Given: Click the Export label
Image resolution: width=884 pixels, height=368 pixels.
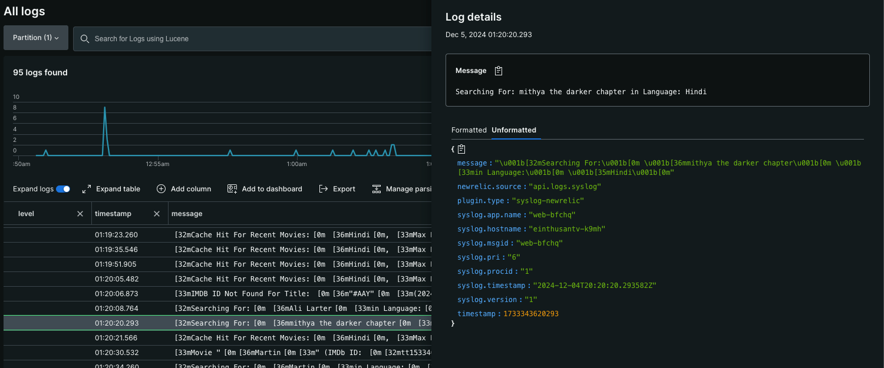Looking at the screenshot, I should (x=344, y=189).
